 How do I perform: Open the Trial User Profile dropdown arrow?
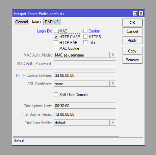[113, 123]
